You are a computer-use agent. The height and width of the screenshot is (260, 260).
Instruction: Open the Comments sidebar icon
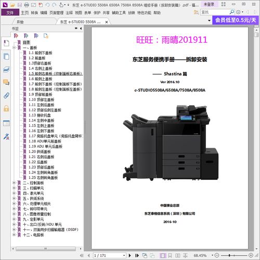pos(6,82)
